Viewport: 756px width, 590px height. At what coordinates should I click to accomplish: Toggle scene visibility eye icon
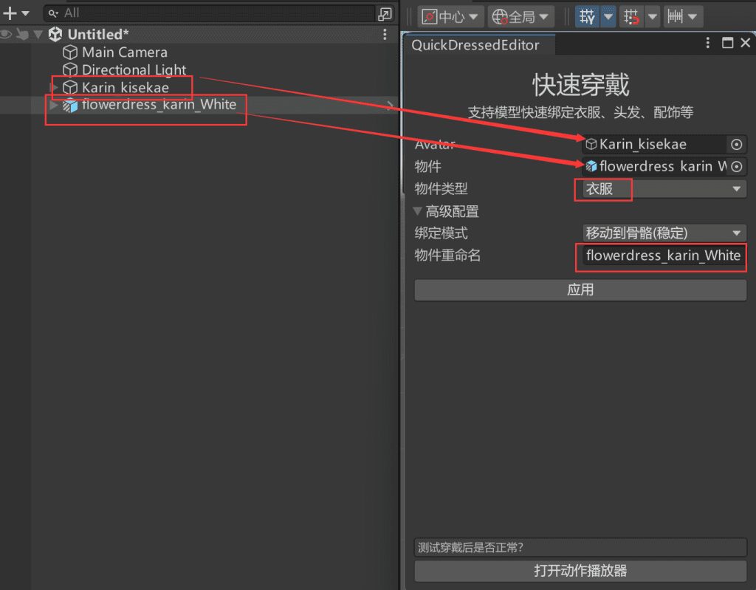pos(6,34)
